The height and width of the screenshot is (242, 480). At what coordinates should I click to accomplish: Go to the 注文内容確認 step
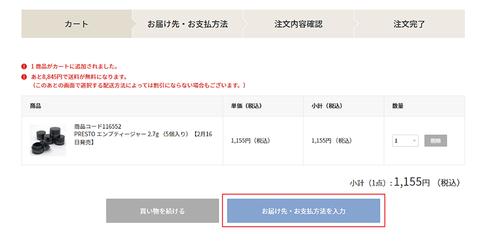pos(298,24)
